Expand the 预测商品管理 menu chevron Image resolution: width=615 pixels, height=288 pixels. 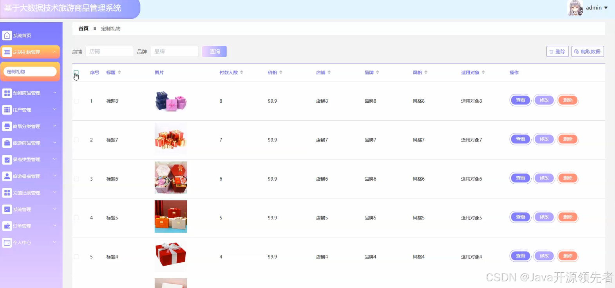(55, 93)
